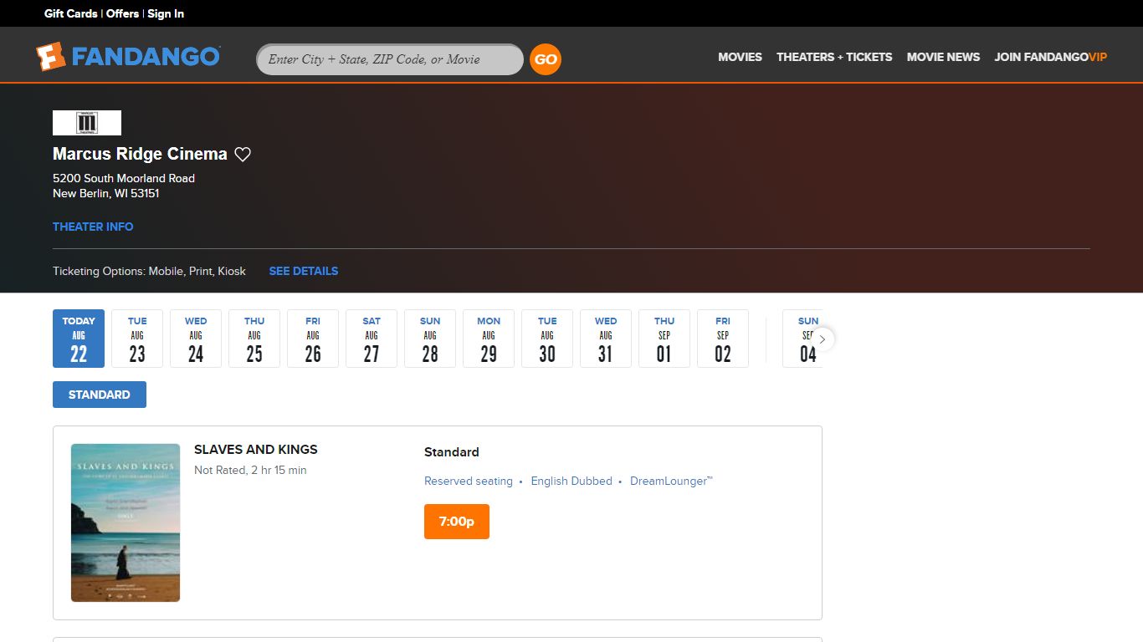Click English Dubbed amenity link

pos(571,481)
